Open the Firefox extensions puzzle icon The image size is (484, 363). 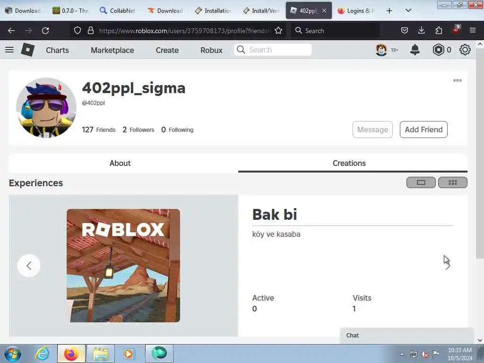[x=439, y=30]
